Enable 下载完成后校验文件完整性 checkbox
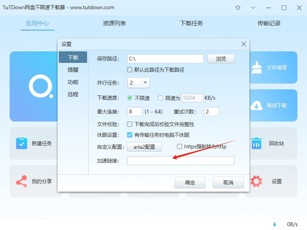This screenshot has height=230, width=307. 130,124
